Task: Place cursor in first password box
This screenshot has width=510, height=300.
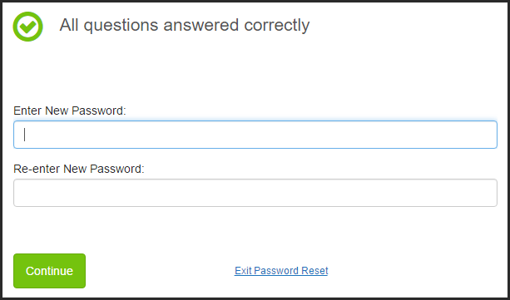Action: click(x=255, y=135)
